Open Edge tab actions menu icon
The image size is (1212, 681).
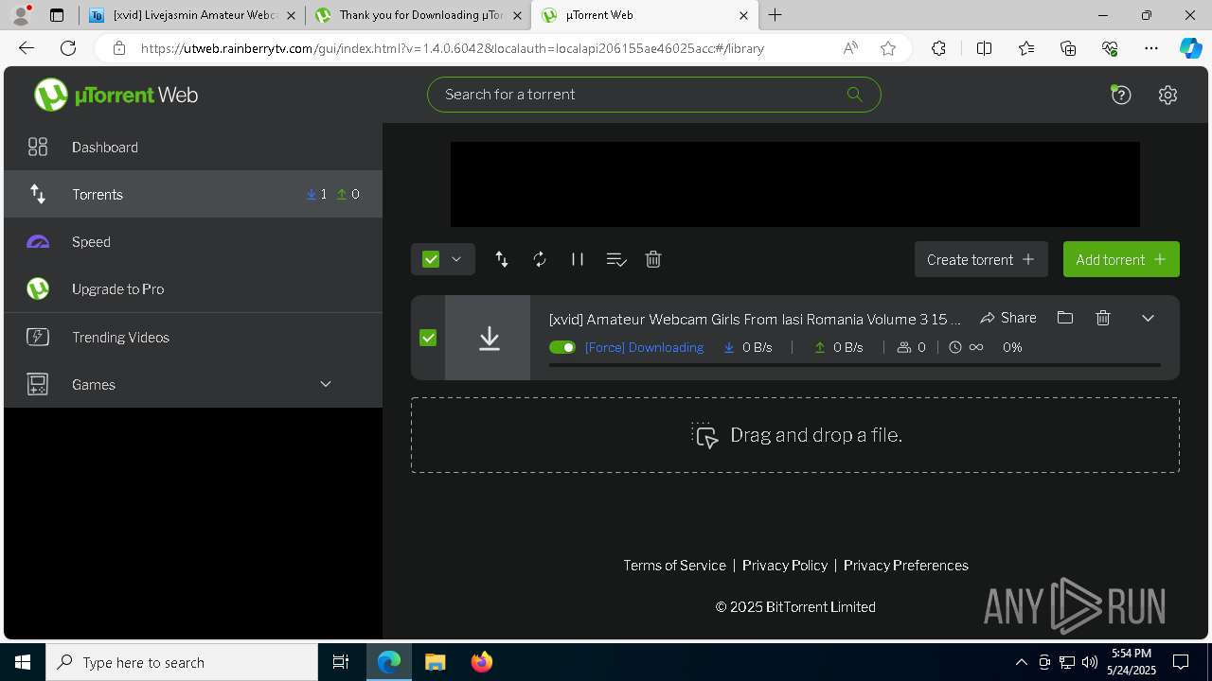click(x=57, y=15)
